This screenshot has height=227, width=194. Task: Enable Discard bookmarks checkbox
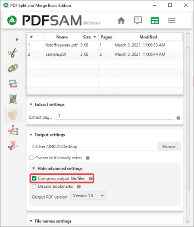click(34, 186)
